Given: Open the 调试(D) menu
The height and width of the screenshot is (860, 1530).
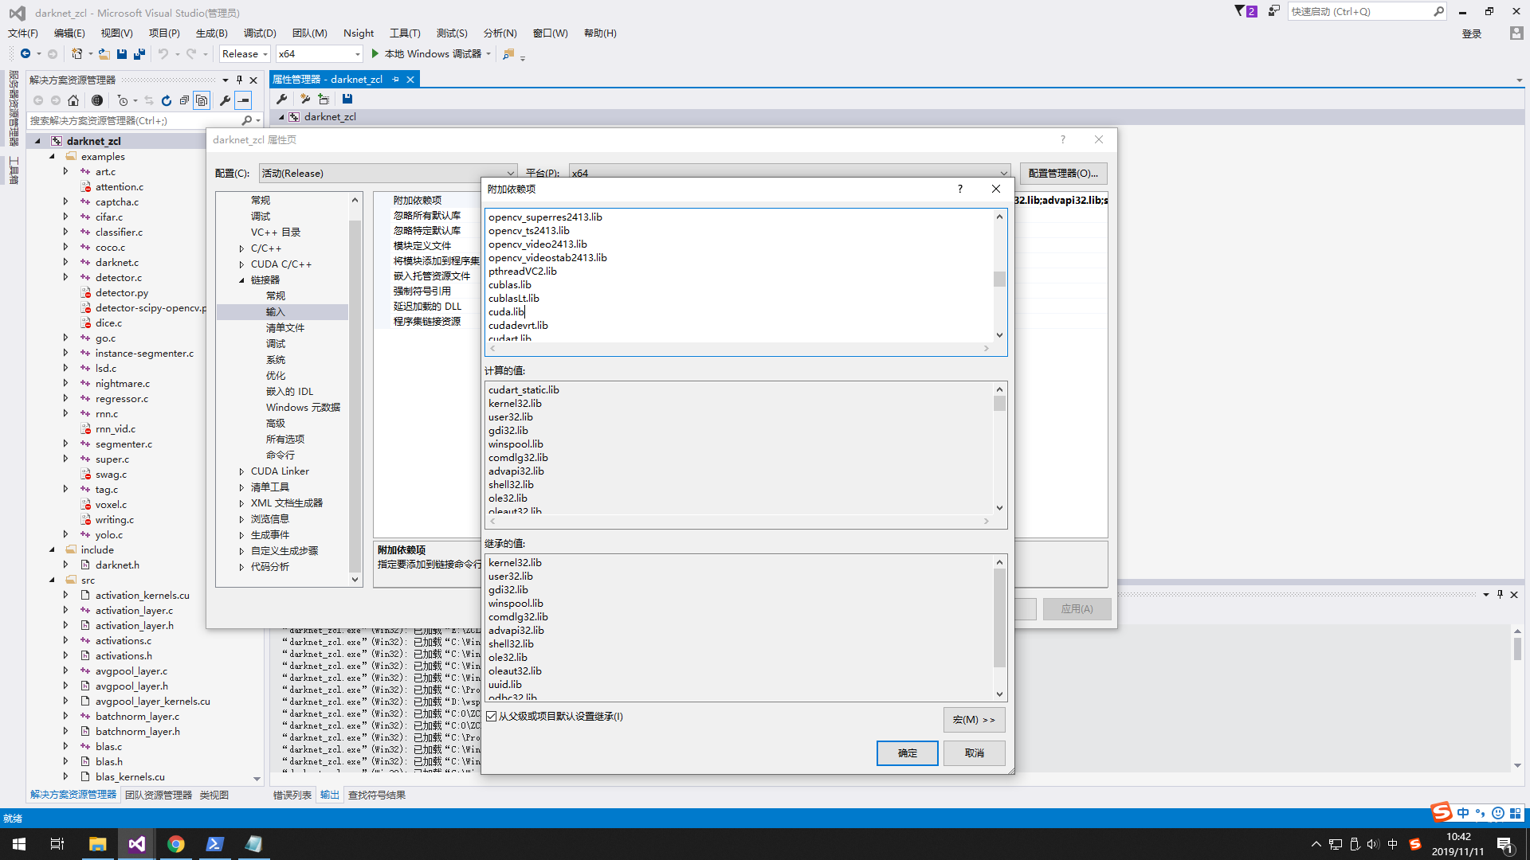Looking at the screenshot, I should (x=260, y=33).
